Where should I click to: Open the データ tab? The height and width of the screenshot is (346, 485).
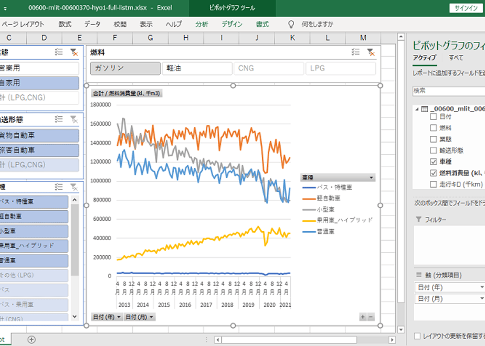[x=92, y=24]
